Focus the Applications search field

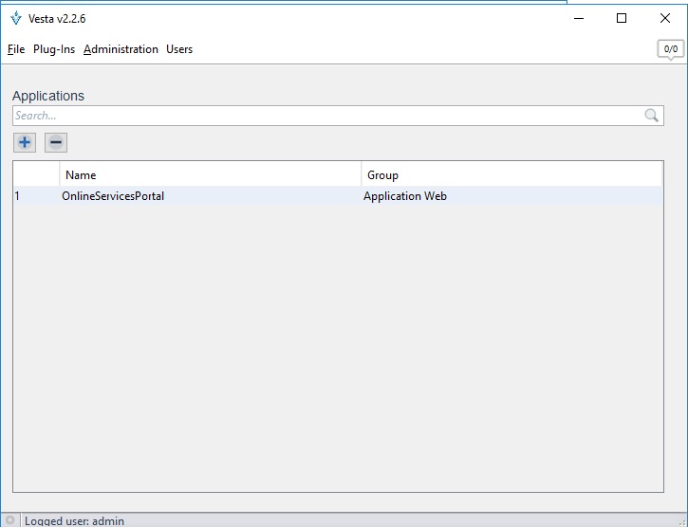[323, 116]
